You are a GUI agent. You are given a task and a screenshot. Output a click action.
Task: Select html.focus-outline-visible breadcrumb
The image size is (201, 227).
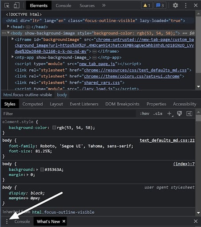click(x=28, y=95)
